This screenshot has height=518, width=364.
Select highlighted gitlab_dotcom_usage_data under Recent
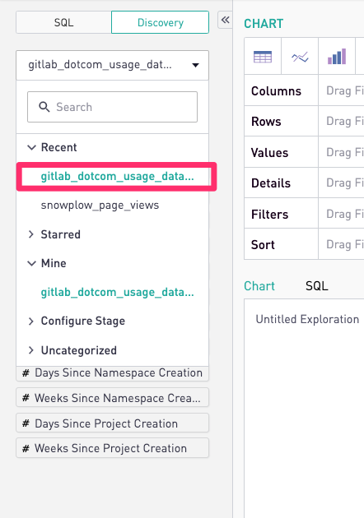coord(117,177)
